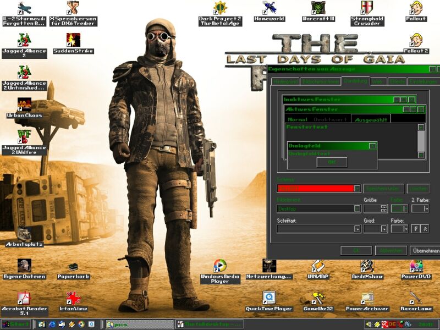Viewport: 440px width, 330px height.
Task: Click the Acrobat Reader 5.1 shortcut
Action: (x=24, y=304)
